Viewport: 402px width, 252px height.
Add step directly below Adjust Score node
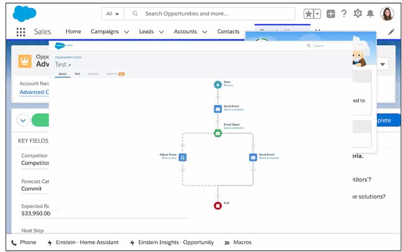tap(182, 169)
